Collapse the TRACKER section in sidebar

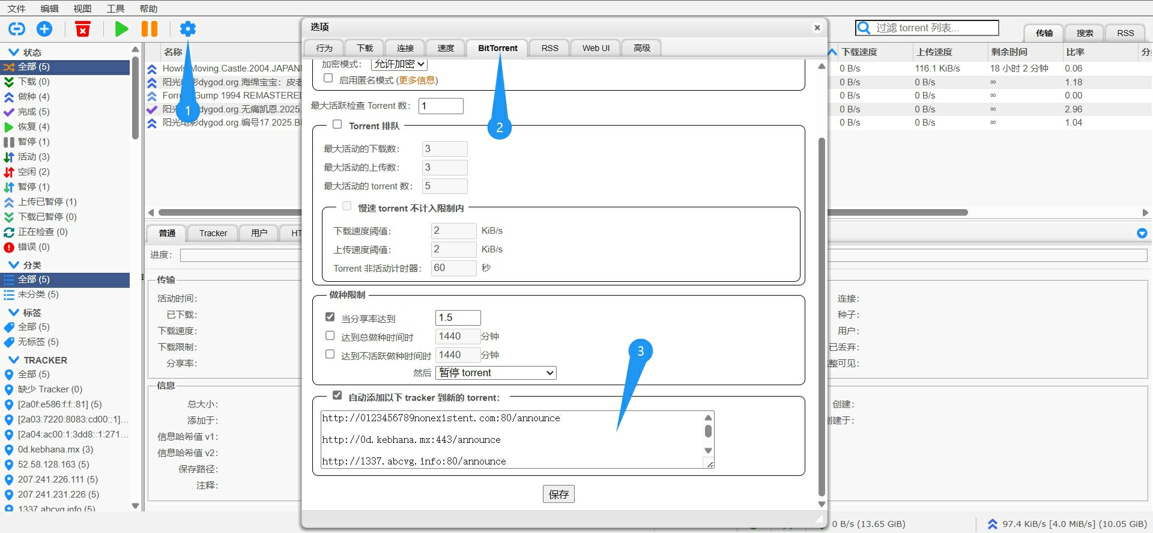14,360
